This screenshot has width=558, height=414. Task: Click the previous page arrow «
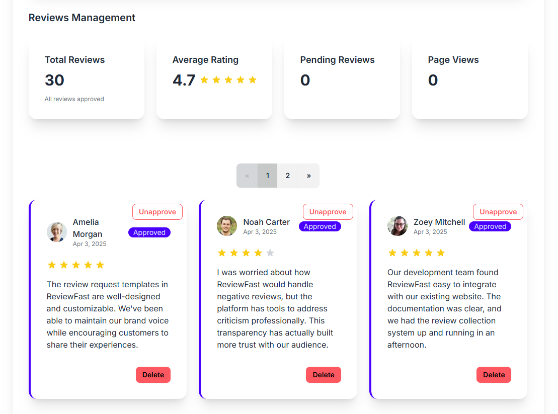[247, 176]
